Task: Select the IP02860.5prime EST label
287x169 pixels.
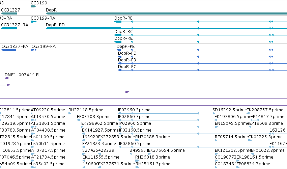Action: [135, 144]
